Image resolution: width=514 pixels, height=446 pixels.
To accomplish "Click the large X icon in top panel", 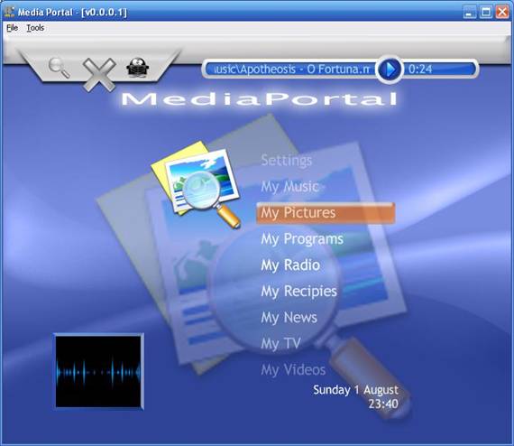I will [x=99, y=75].
